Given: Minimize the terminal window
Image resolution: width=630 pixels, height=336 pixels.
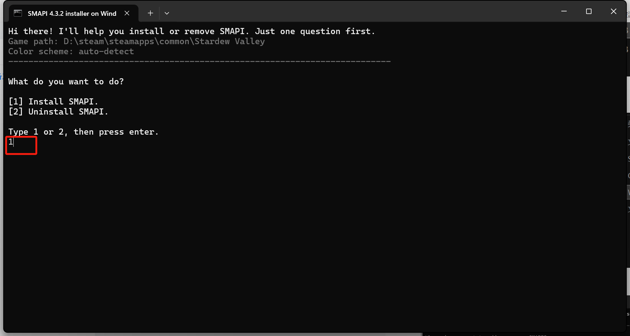Looking at the screenshot, I should coord(564,11).
